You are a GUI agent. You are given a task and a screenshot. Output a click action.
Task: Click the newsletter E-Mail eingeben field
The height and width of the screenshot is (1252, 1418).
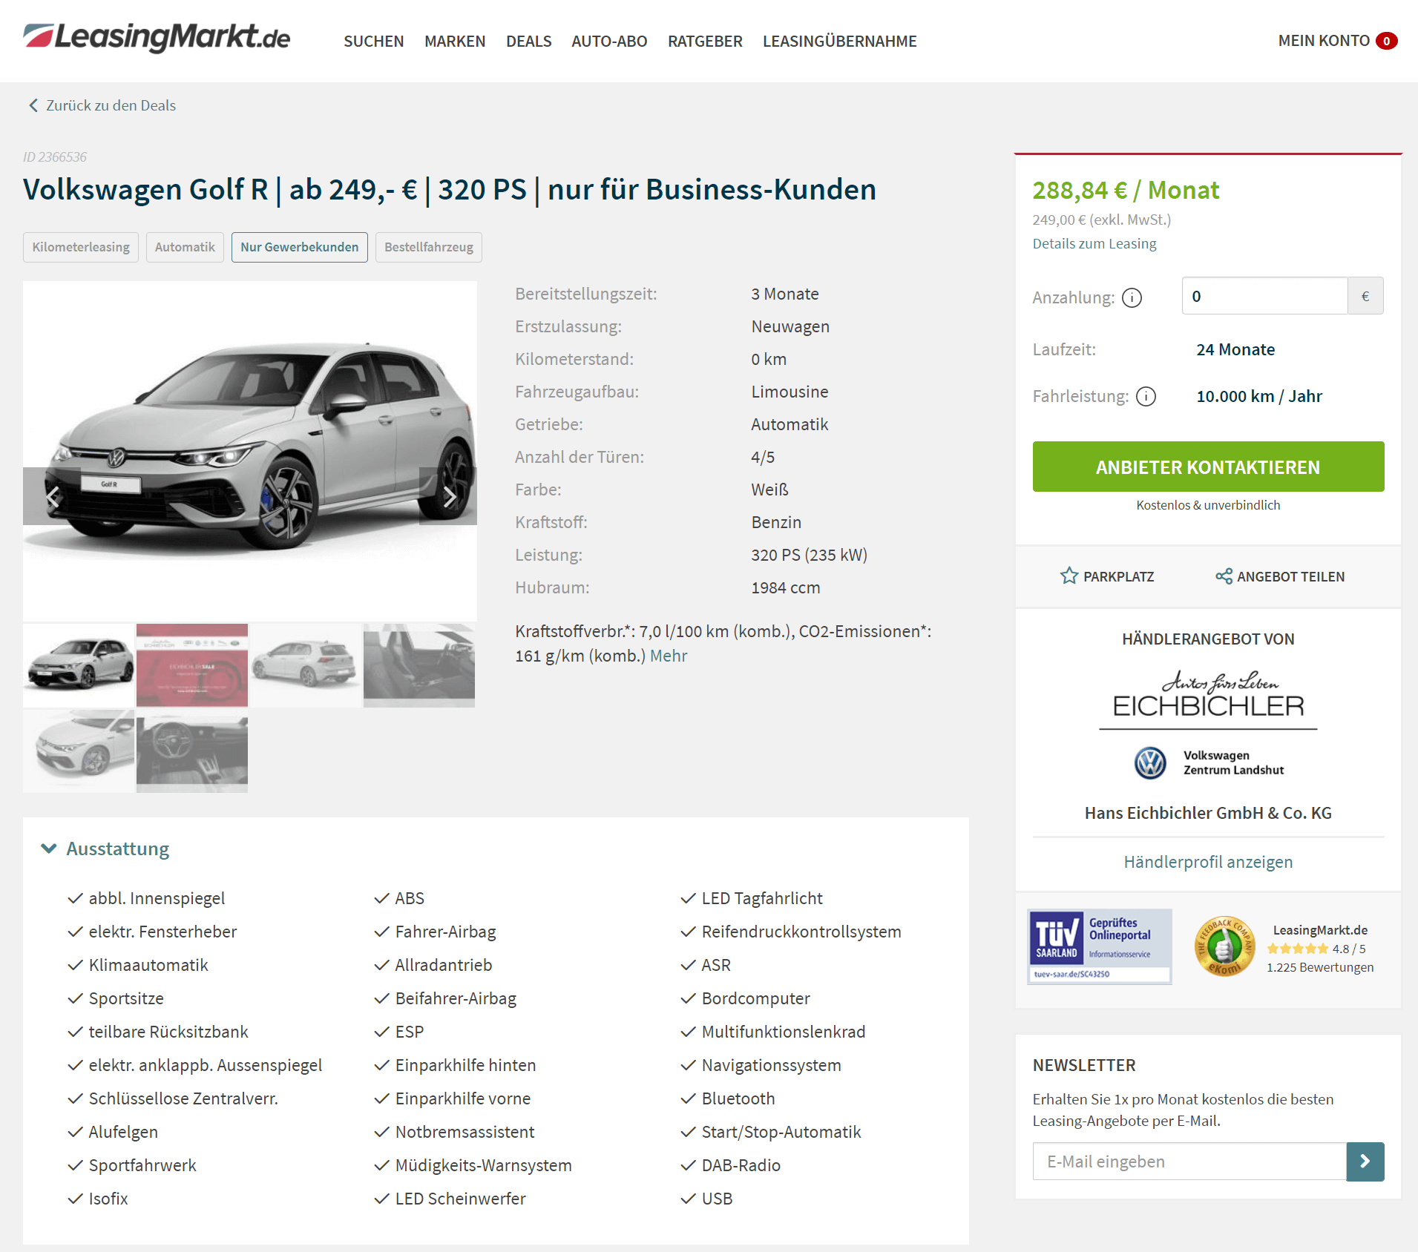1189,1162
